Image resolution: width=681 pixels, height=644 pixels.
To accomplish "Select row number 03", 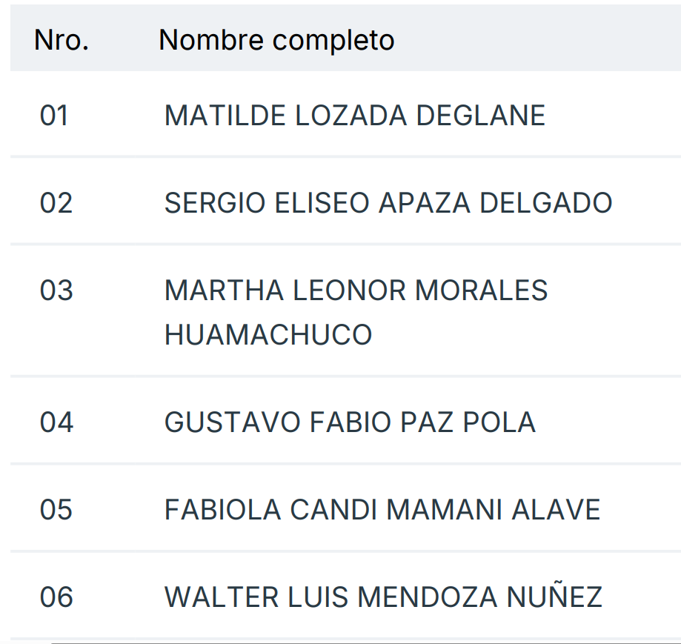I will click(x=56, y=291).
